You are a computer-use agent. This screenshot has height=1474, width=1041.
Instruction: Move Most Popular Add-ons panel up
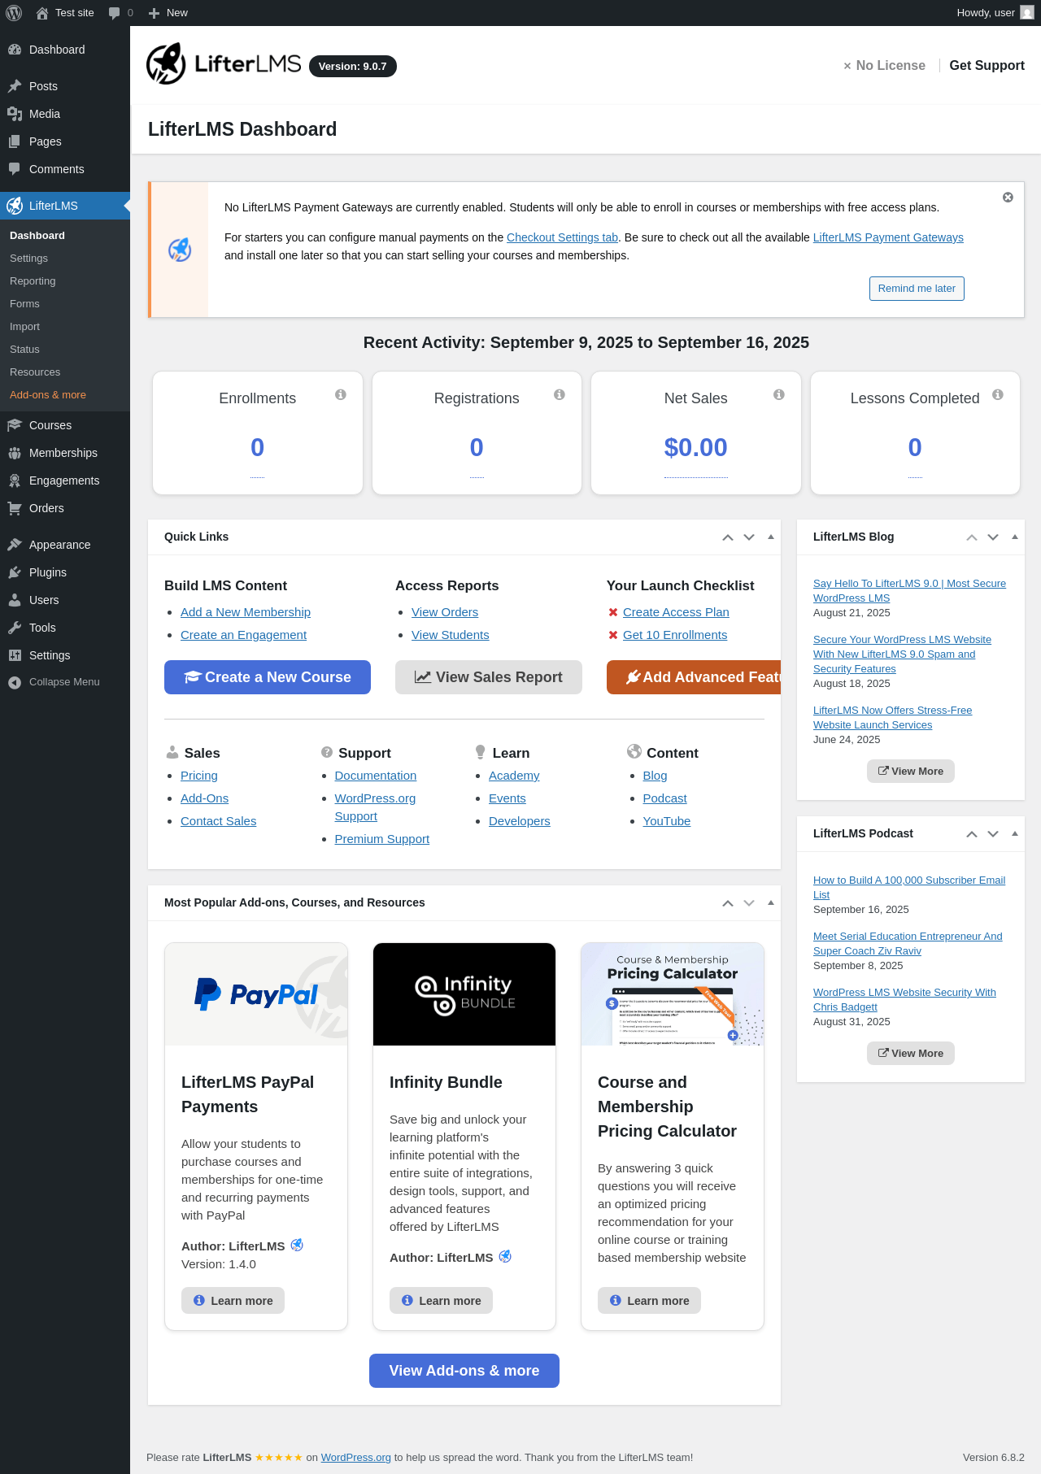(x=728, y=903)
